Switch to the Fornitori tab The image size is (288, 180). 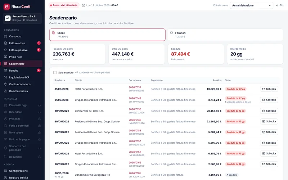click(x=225, y=35)
